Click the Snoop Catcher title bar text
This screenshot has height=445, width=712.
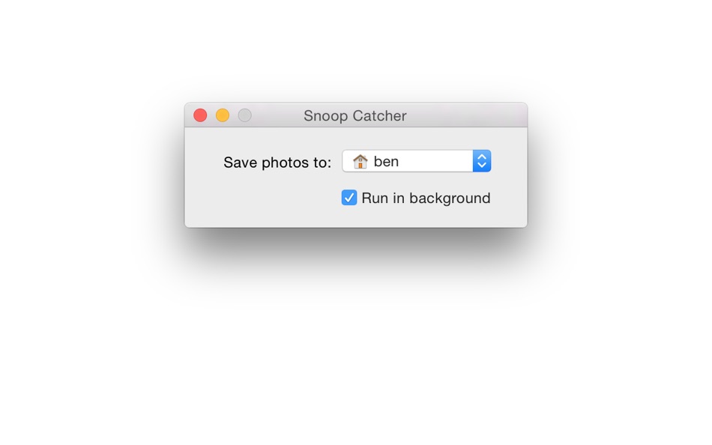(355, 115)
